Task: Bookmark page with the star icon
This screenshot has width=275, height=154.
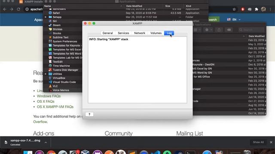Action: pyautogui.click(x=234, y=9)
